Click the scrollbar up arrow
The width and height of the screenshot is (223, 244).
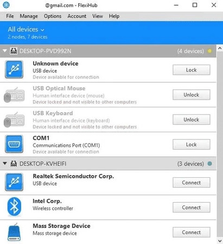(x=220, y=48)
